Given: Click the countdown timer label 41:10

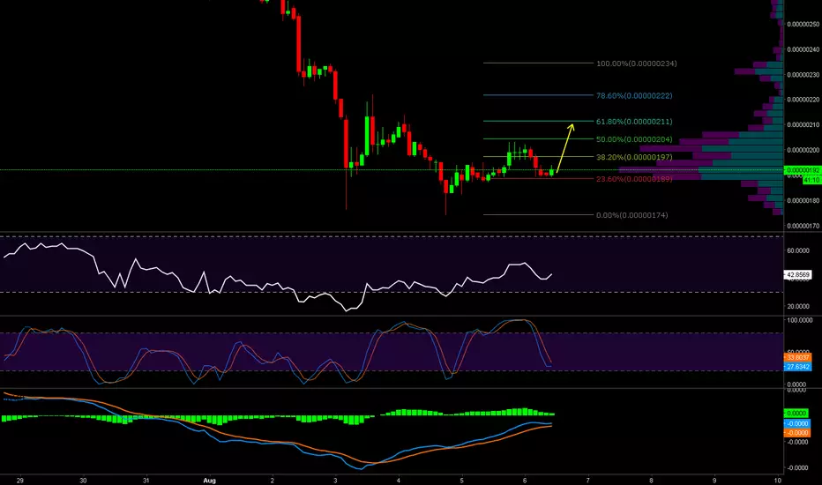Looking at the screenshot, I should coord(811,181).
